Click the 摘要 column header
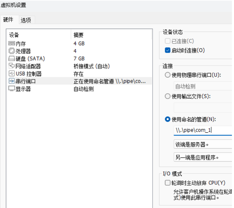The width and height of the screenshot is (234, 208). [x=111, y=35]
